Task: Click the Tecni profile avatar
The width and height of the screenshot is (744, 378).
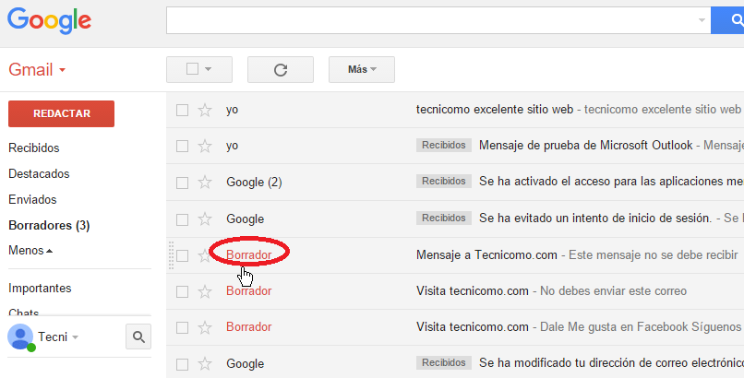Action: coord(20,337)
